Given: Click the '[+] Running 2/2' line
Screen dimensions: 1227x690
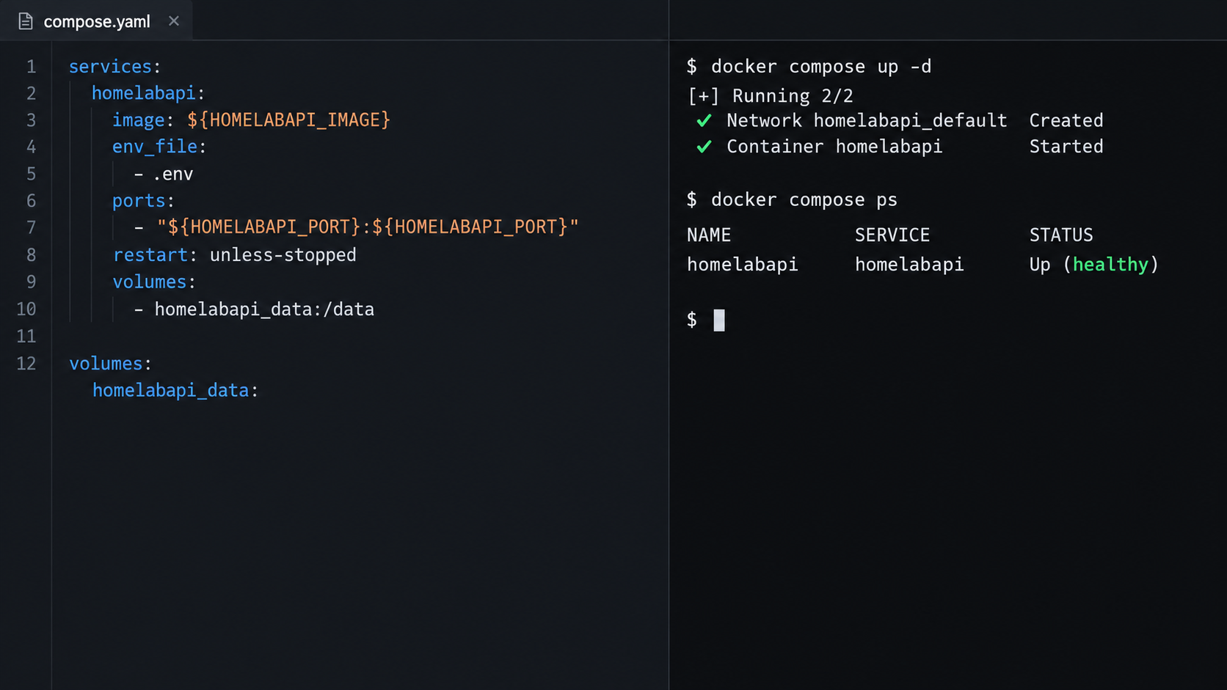Looking at the screenshot, I should [771, 96].
